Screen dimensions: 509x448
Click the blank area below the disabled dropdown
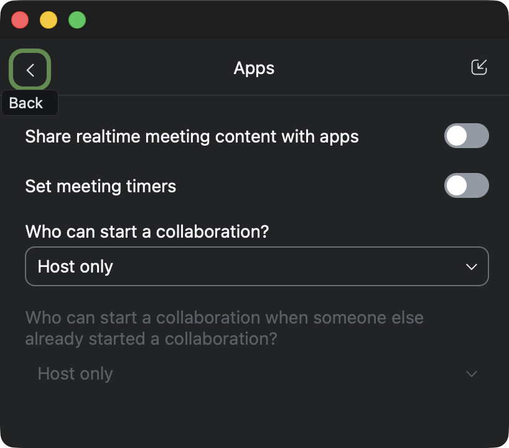(254, 417)
